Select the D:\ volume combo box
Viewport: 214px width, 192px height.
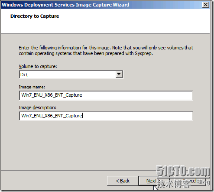tap(71, 75)
